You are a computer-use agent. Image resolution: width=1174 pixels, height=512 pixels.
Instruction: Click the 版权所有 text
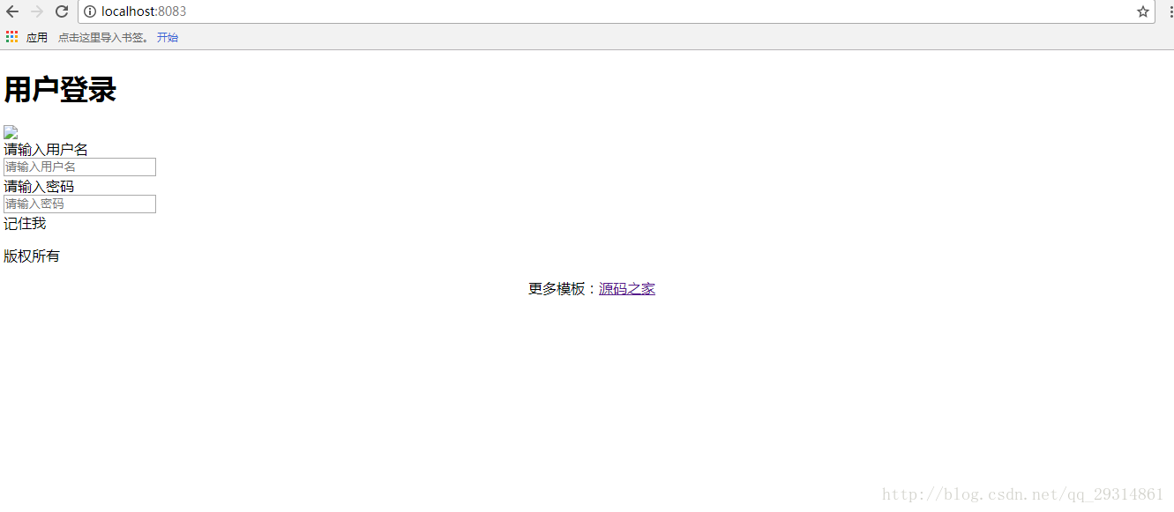(x=32, y=256)
